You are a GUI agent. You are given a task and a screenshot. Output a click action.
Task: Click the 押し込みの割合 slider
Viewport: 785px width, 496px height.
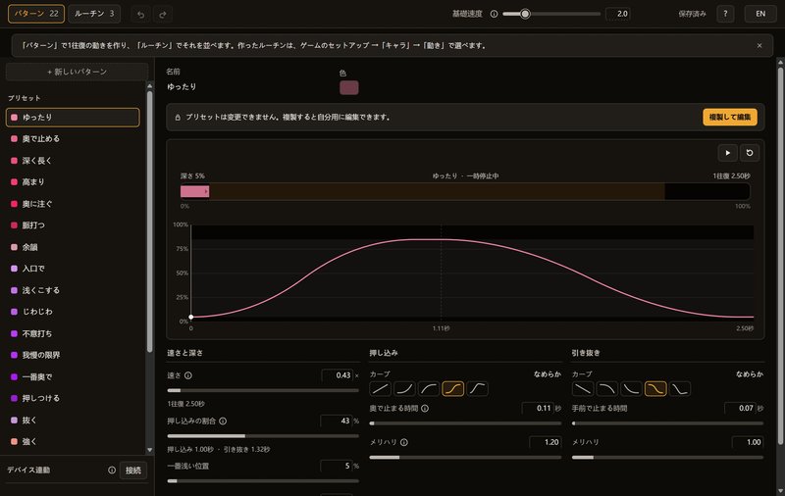point(263,436)
